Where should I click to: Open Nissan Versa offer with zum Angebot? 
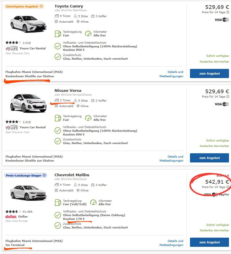pos(209,158)
